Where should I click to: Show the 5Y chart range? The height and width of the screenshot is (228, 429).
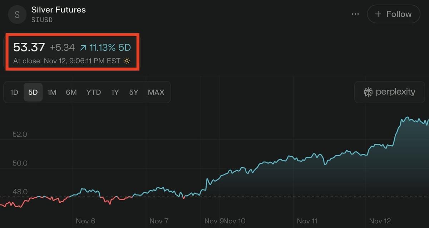click(x=133, y=92)
